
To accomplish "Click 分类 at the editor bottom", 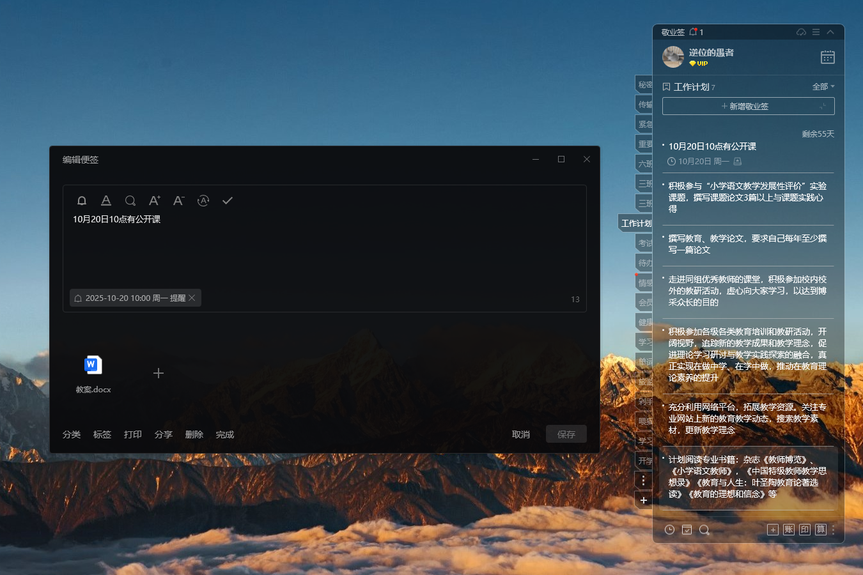I will point(72,434).
